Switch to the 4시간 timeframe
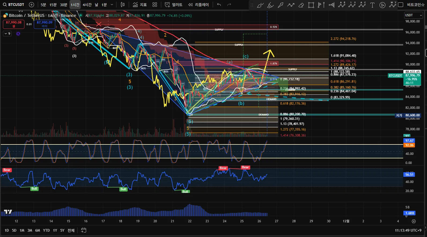This screenshot has height=237, width=427. (87, 5)
